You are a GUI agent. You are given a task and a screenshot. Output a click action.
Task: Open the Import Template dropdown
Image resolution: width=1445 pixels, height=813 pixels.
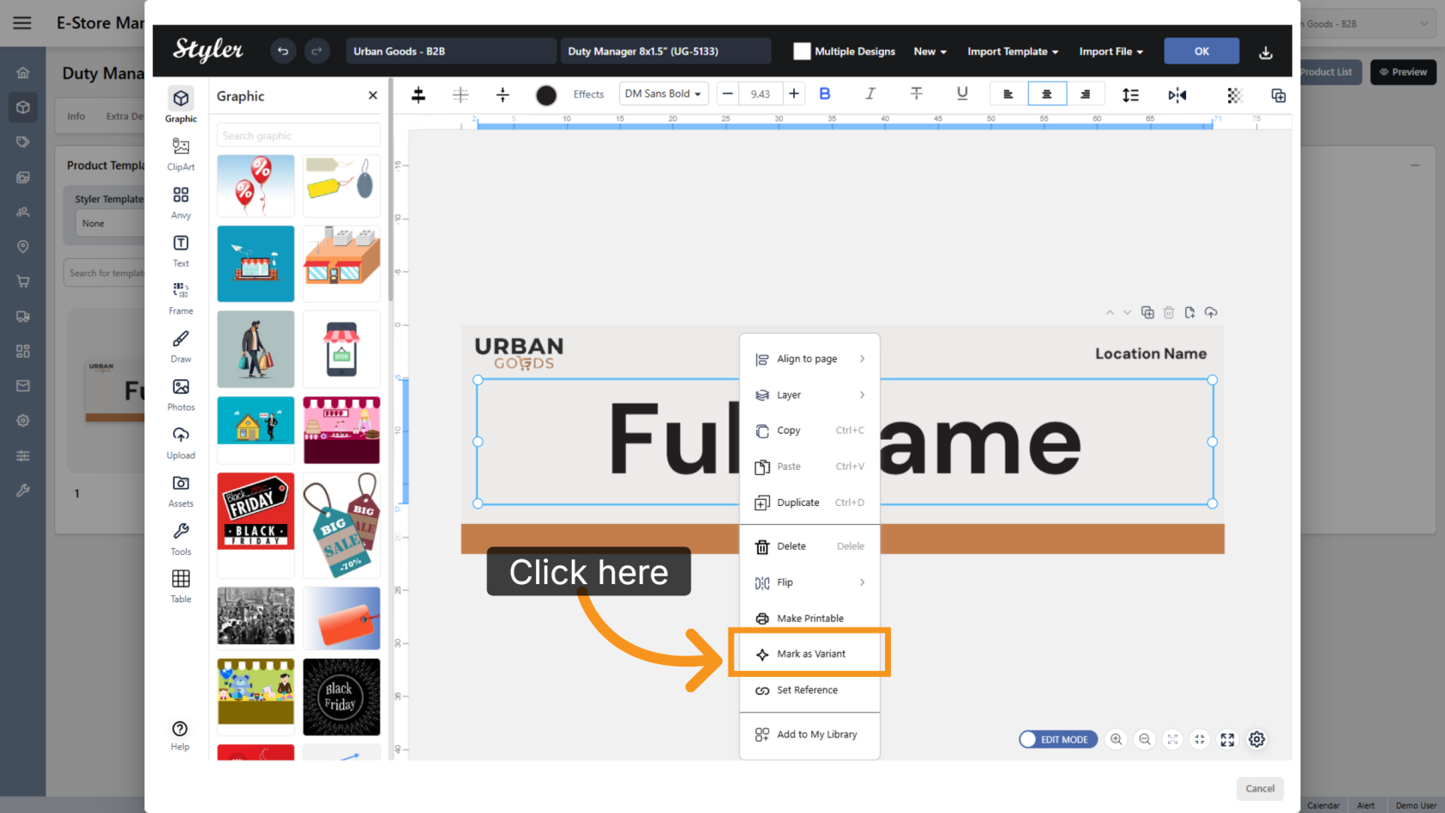click(x=1012, y=52)
